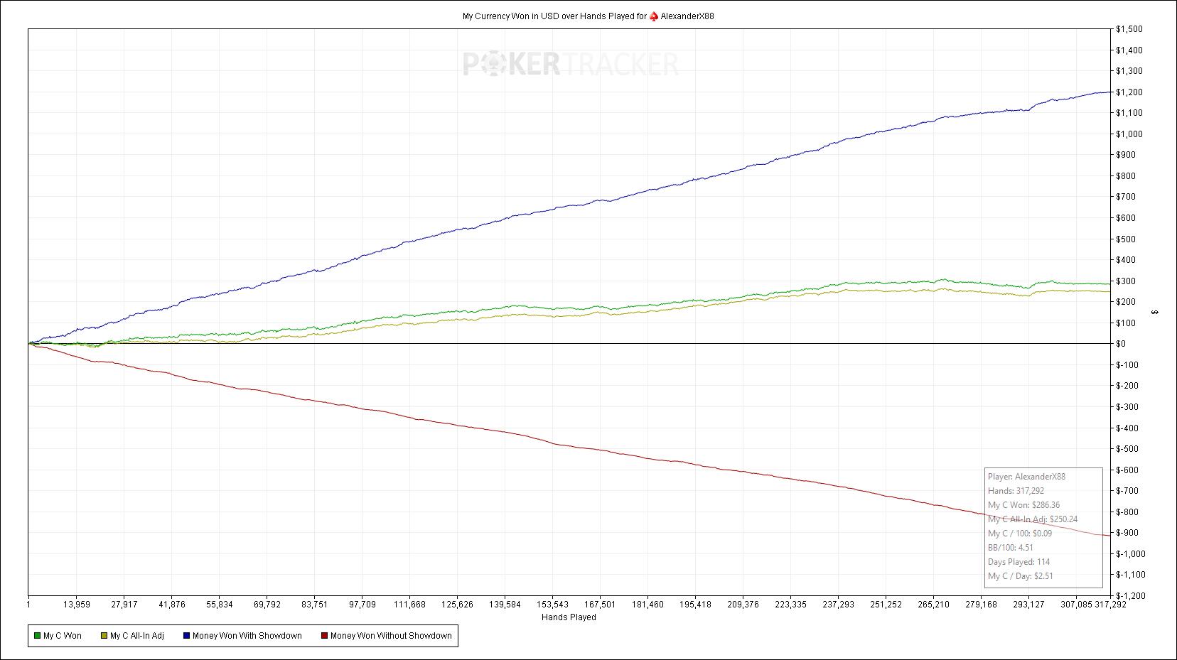Click the 317,292 x-axis tick label

[x=1111, y=605]
